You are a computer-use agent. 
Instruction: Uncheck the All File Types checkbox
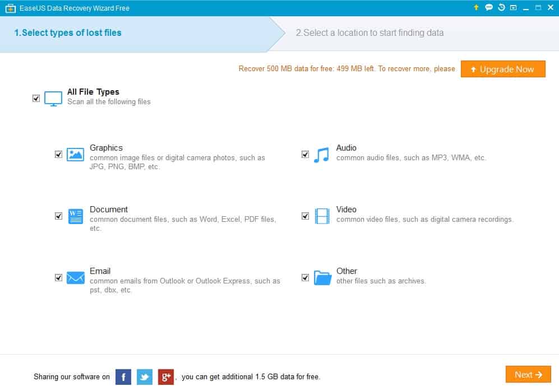[x=36, y=98]
